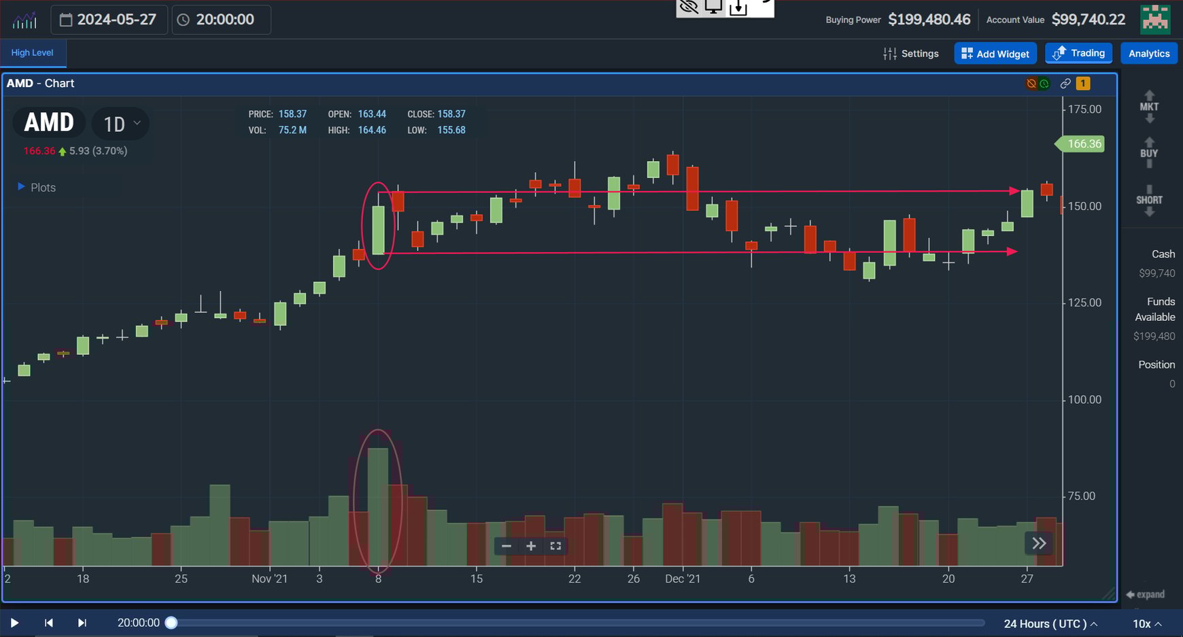Click the orange "1" badge on the chart header
1183x637 pixels.
pos(1083,83)
